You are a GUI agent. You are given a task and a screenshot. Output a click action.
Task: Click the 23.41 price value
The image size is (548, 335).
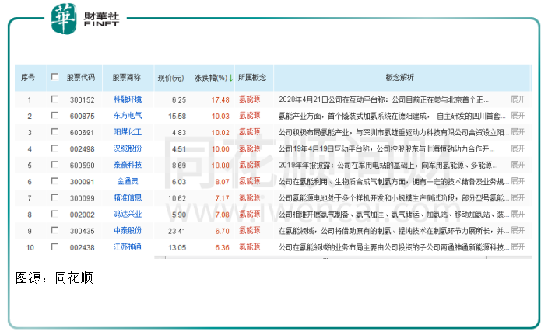(x=177, y=231)
